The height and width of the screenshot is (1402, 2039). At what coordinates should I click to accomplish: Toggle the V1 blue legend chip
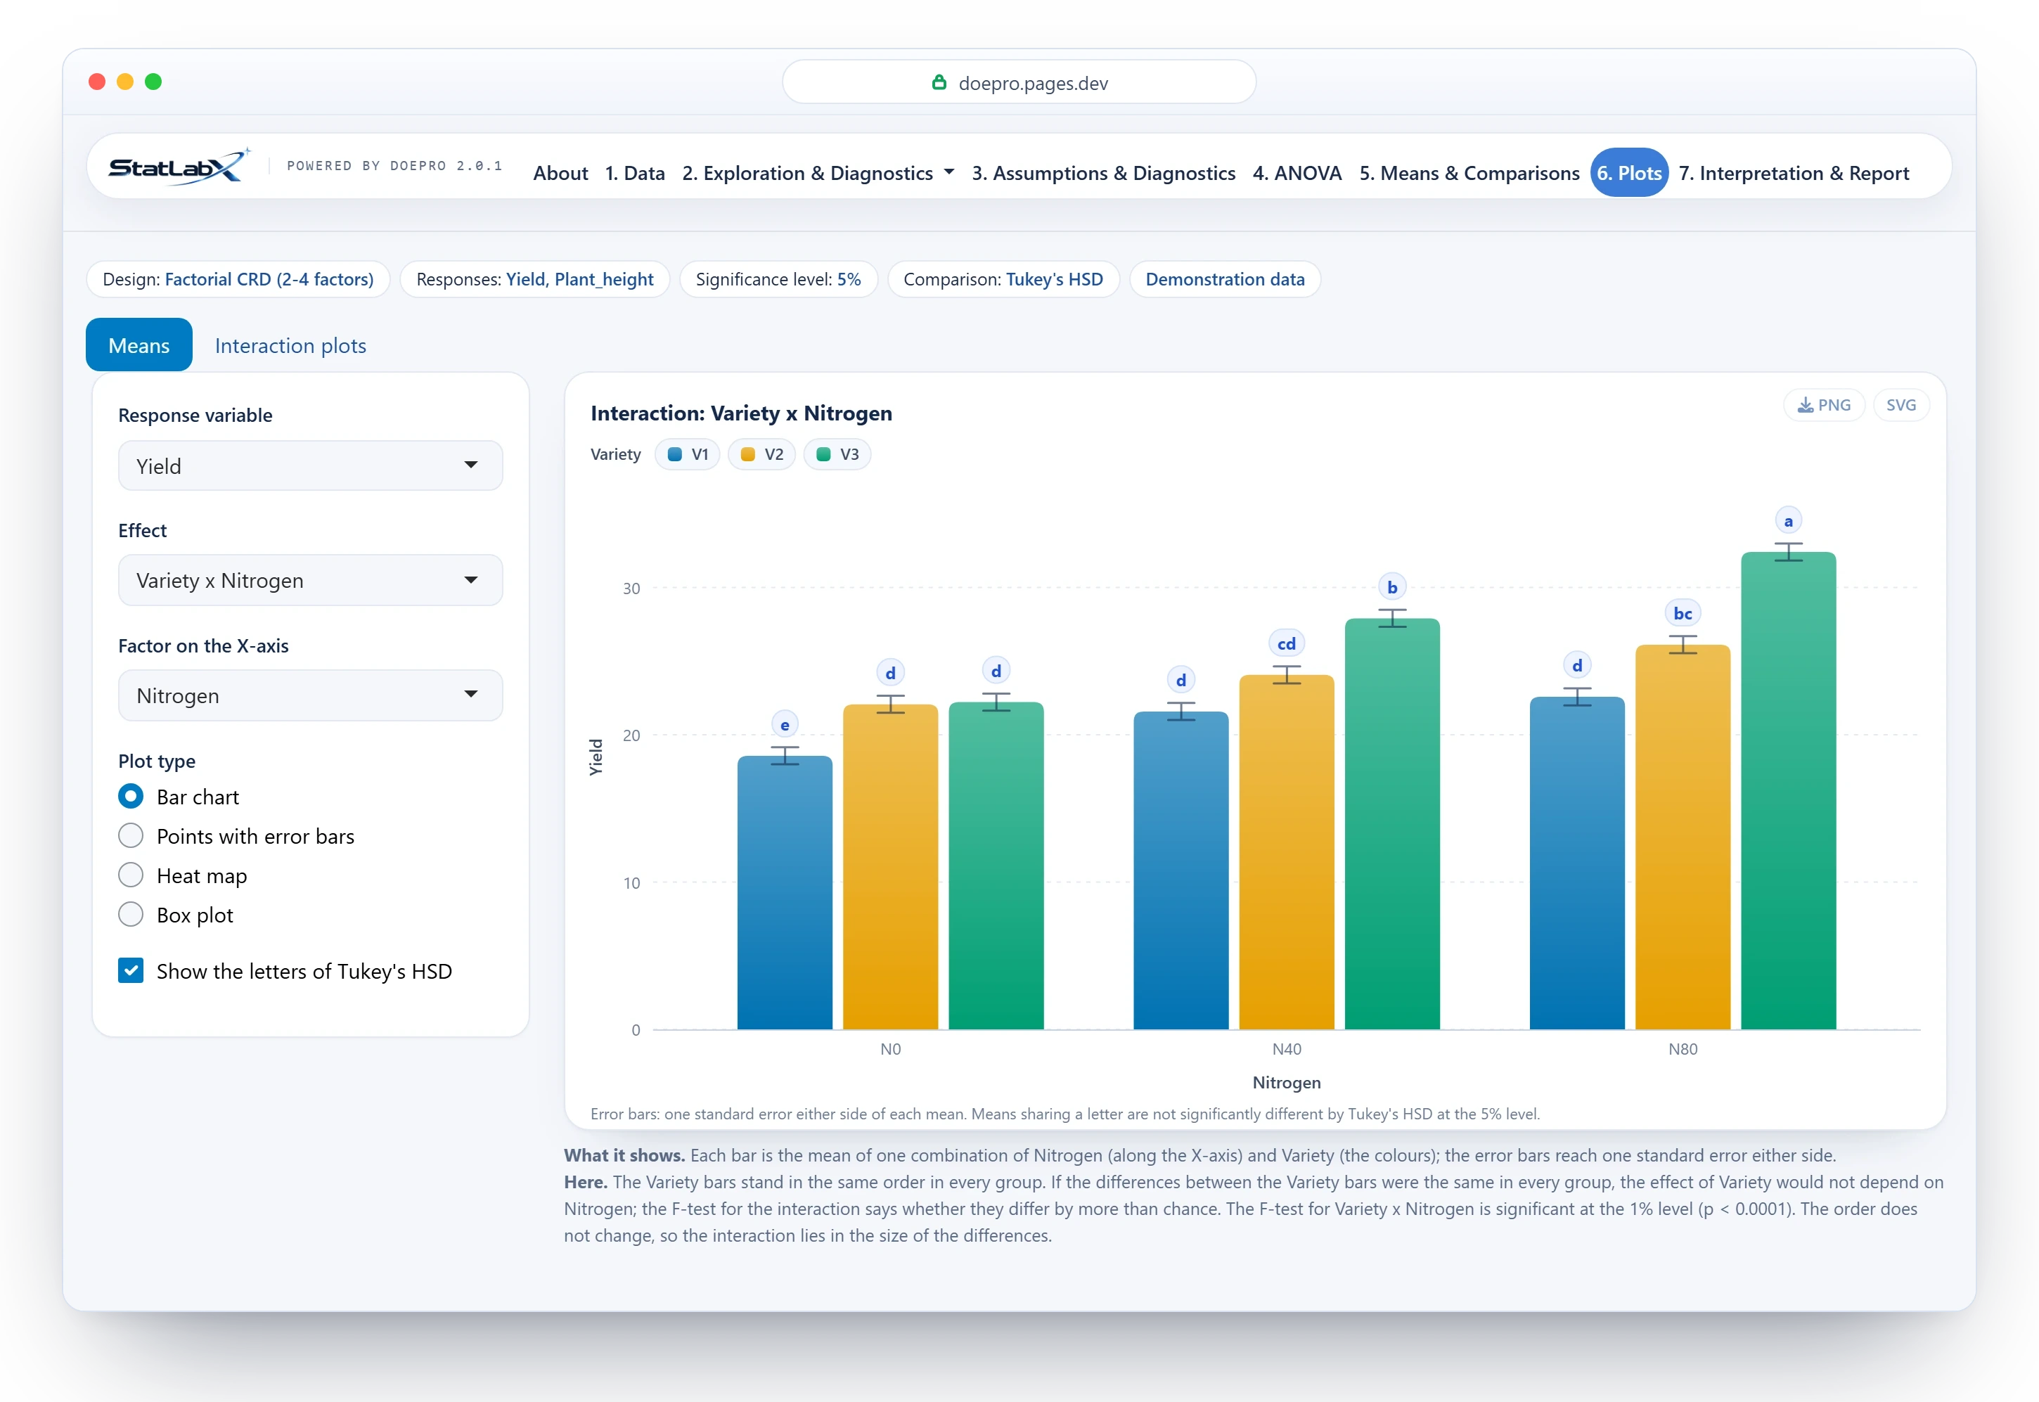tap(687, 454)
